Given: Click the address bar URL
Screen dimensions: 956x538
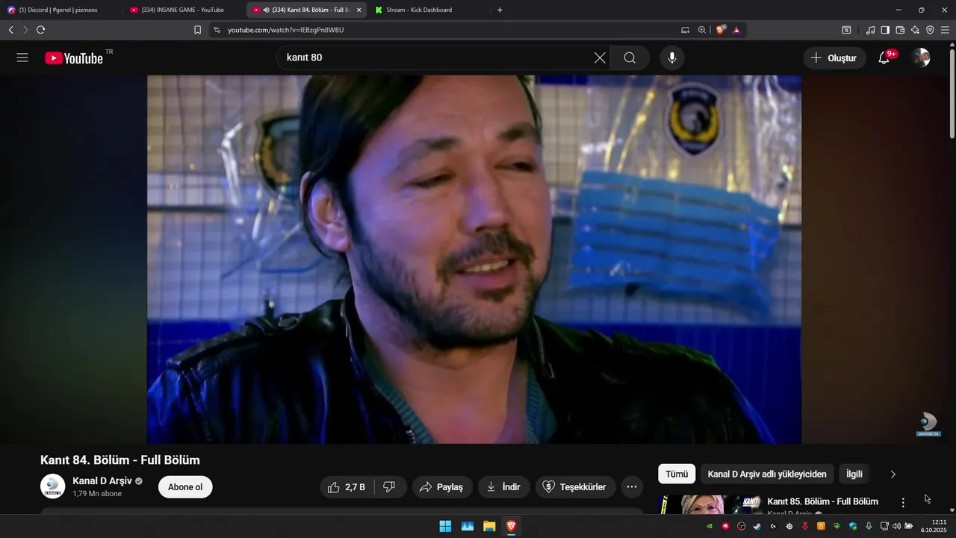Looking at the screenshot, I should [x=285, y=30].
